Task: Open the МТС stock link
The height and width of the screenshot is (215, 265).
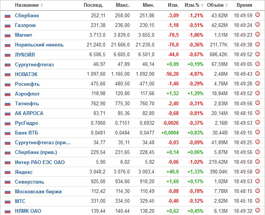Action: tap(20, 201)
